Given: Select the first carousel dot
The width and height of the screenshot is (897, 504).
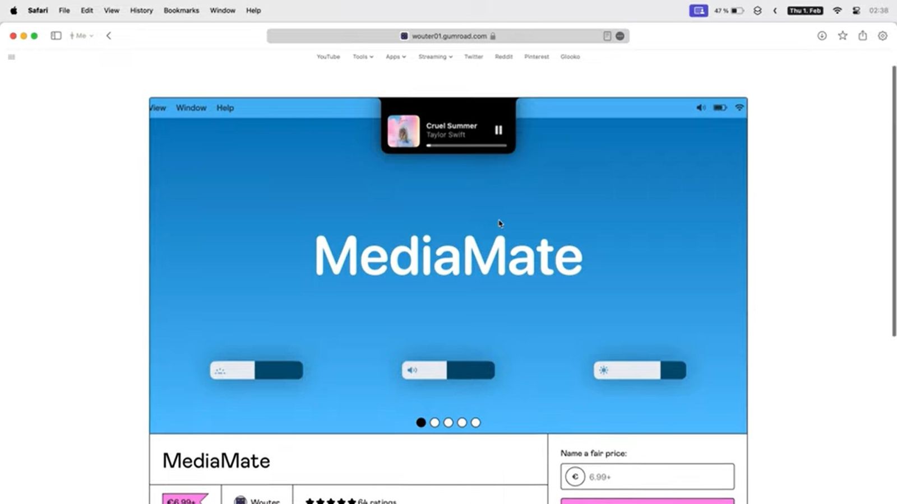Looking at the screenshot, I should (x=421, y=423).
